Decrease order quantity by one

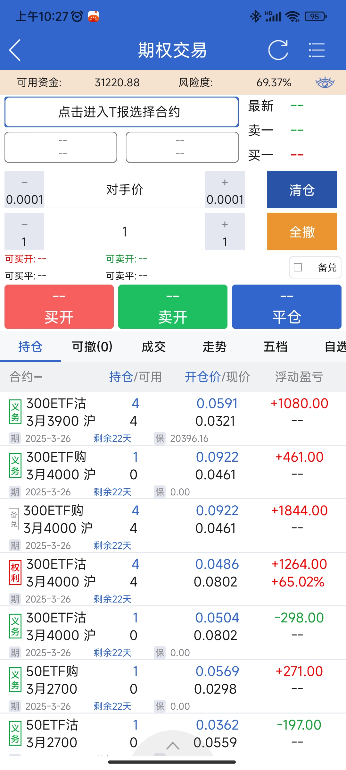(x=24, y=232)
